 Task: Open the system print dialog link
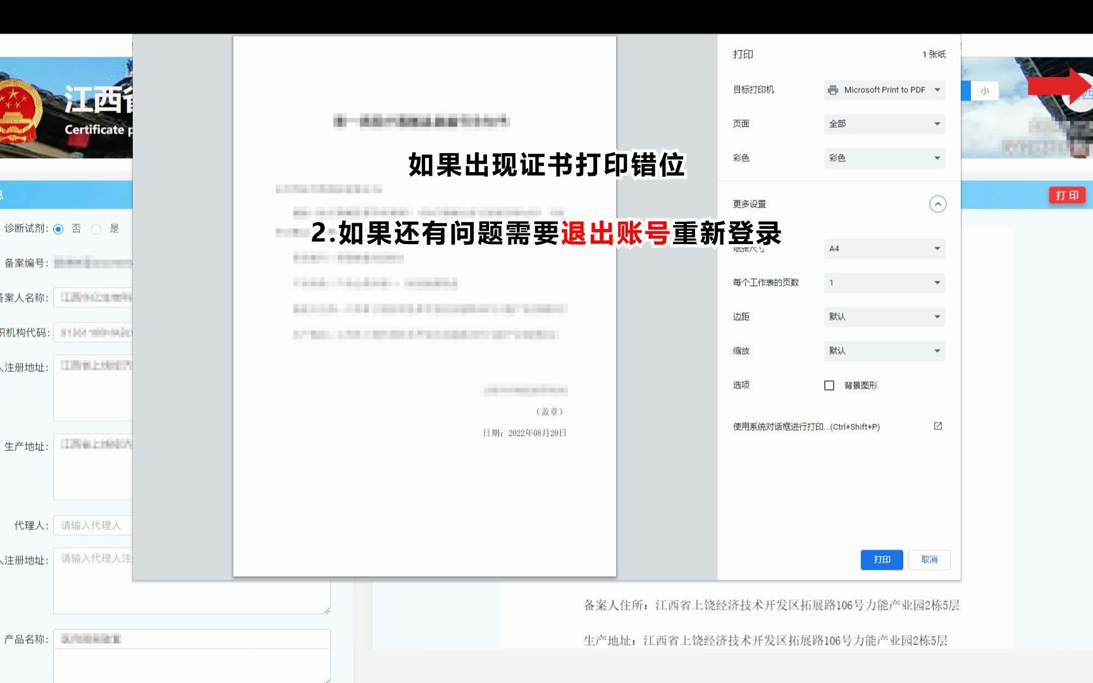pos(806,427)
